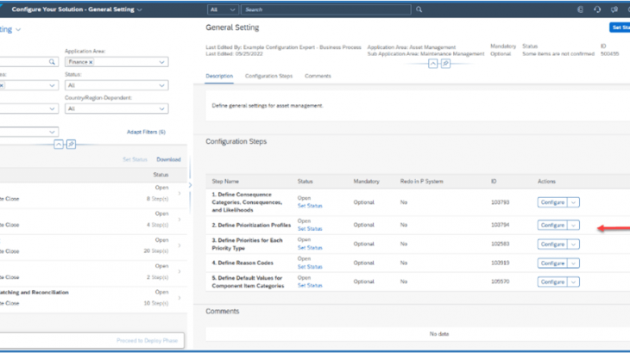Click Configure for Define Default Values
Screen dimensions: 630x353
(x=552, y=282)
